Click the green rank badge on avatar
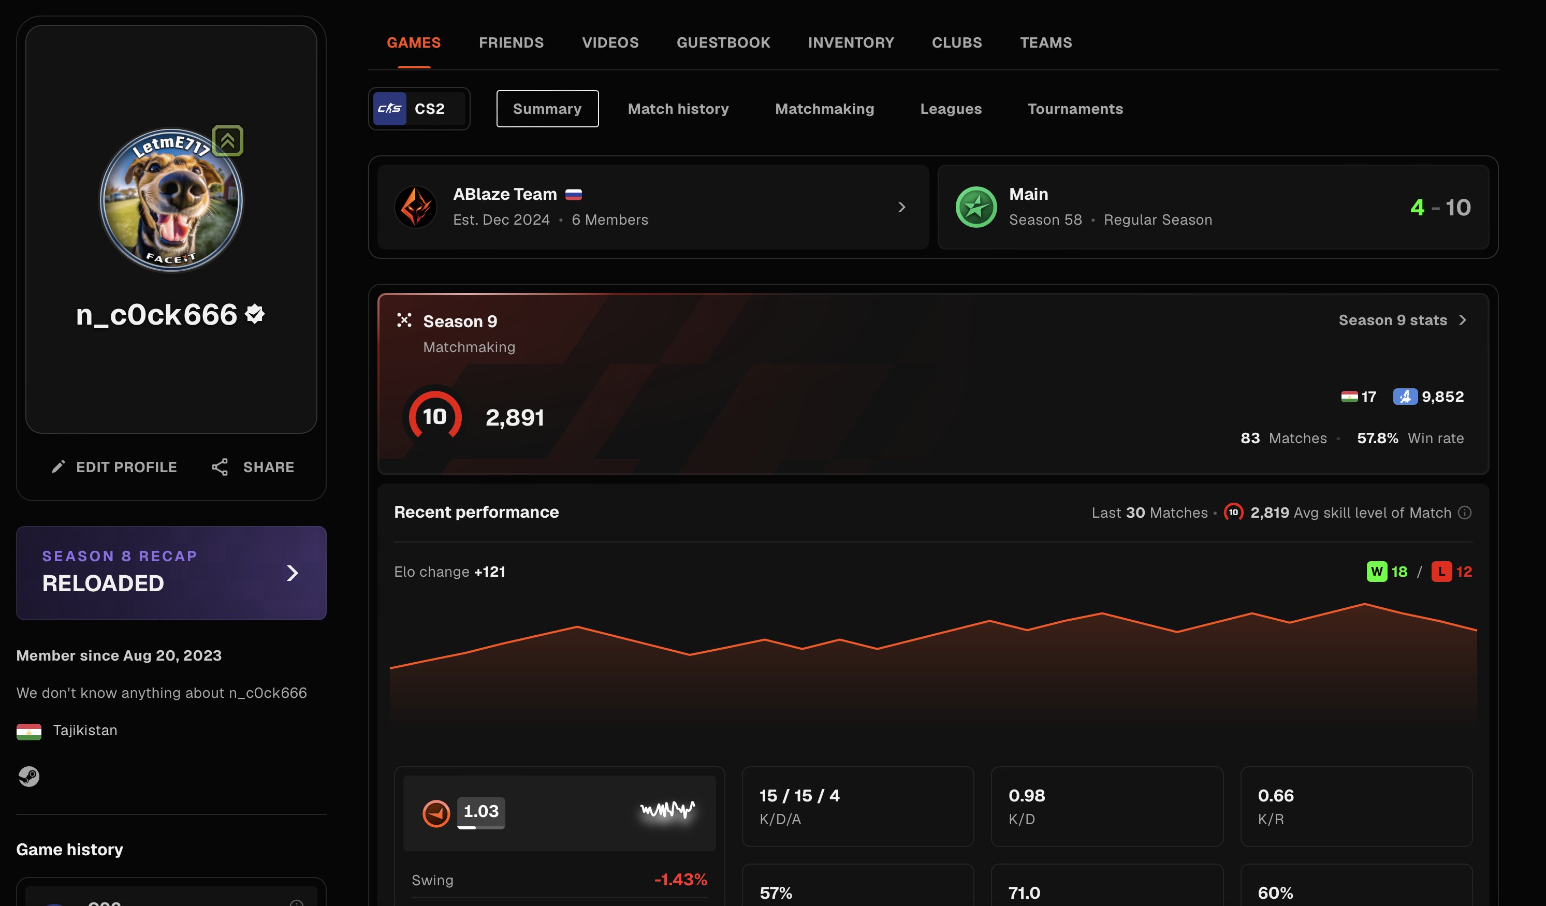 (228, 141)
